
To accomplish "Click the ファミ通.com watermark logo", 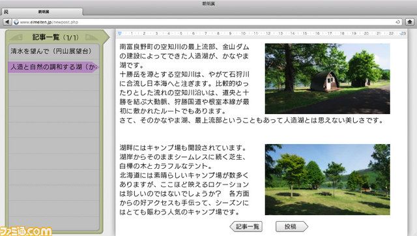I will (x=26, y=231).
